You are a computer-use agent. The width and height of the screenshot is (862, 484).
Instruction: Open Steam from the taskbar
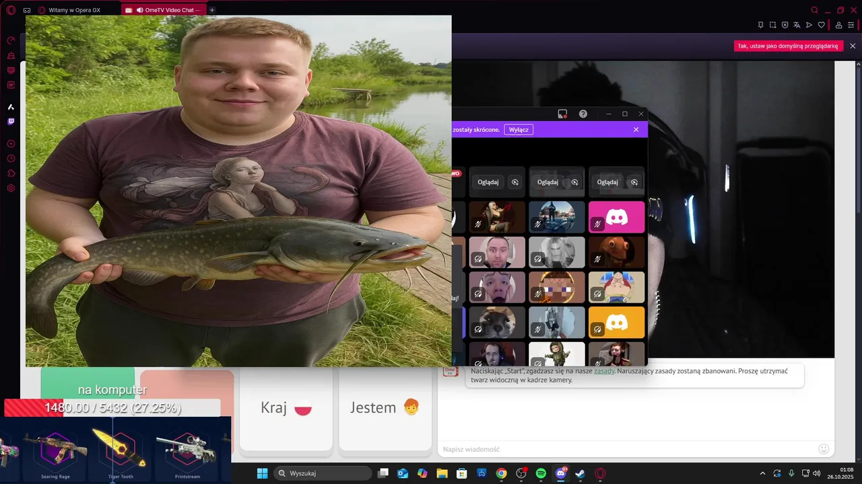click(580, 473)
